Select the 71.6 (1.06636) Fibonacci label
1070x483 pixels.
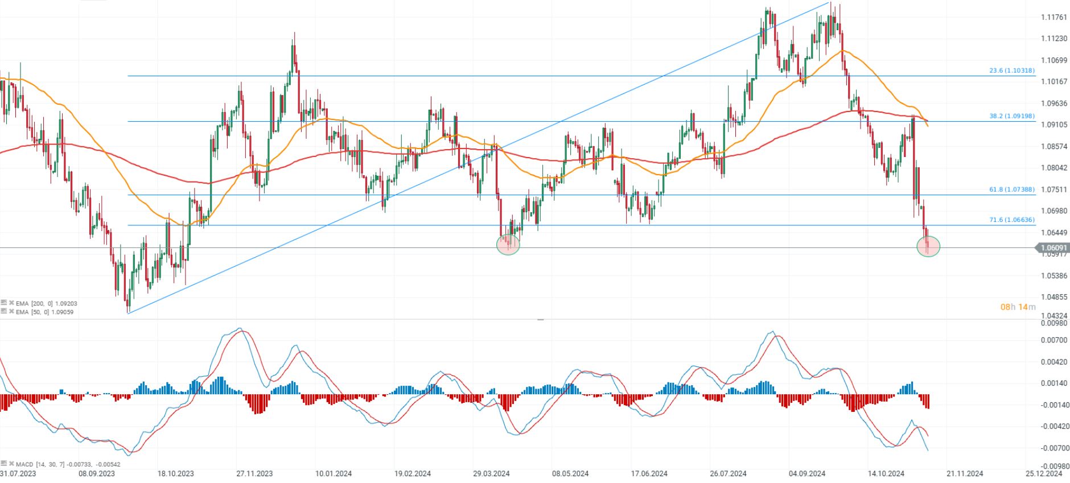pyautogui.click(x=1012, y=220)
